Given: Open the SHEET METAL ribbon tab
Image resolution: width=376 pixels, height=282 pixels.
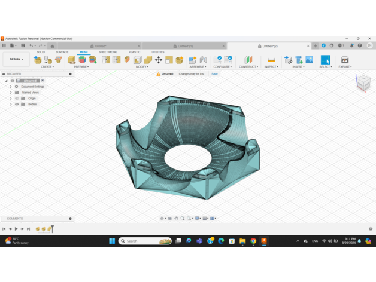Looking at the screenshot, I should click(108, 52).
